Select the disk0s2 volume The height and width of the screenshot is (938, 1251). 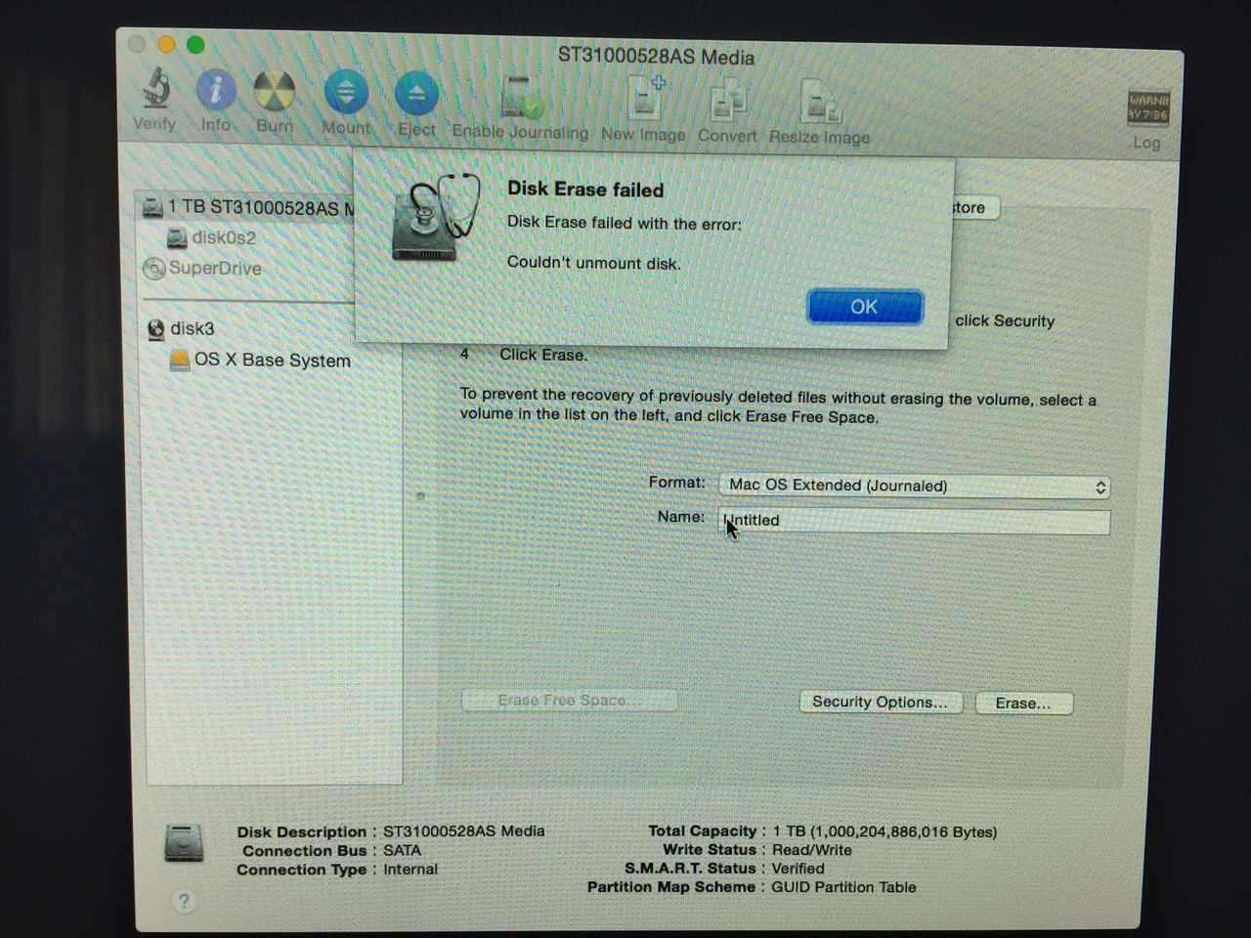212,237
